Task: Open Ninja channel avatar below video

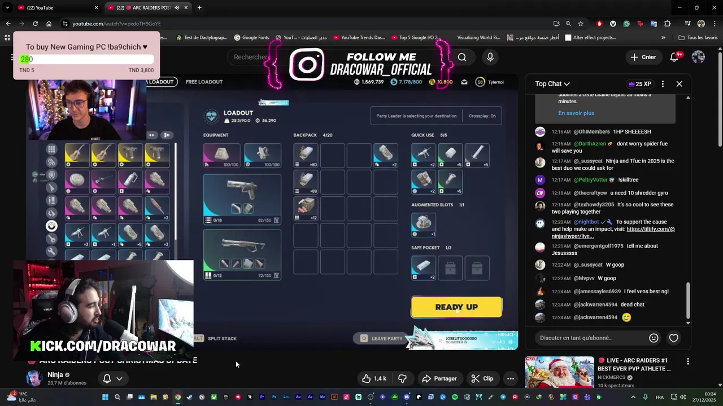Action: click(x=34, y=378)
